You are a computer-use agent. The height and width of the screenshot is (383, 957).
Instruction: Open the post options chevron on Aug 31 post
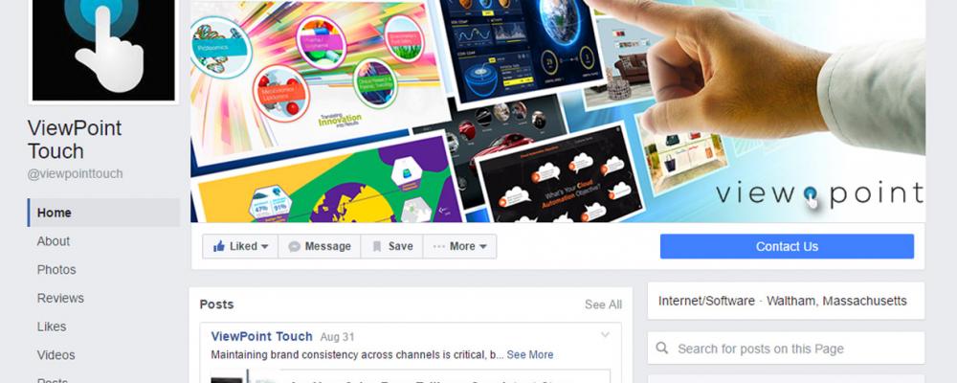606,335
